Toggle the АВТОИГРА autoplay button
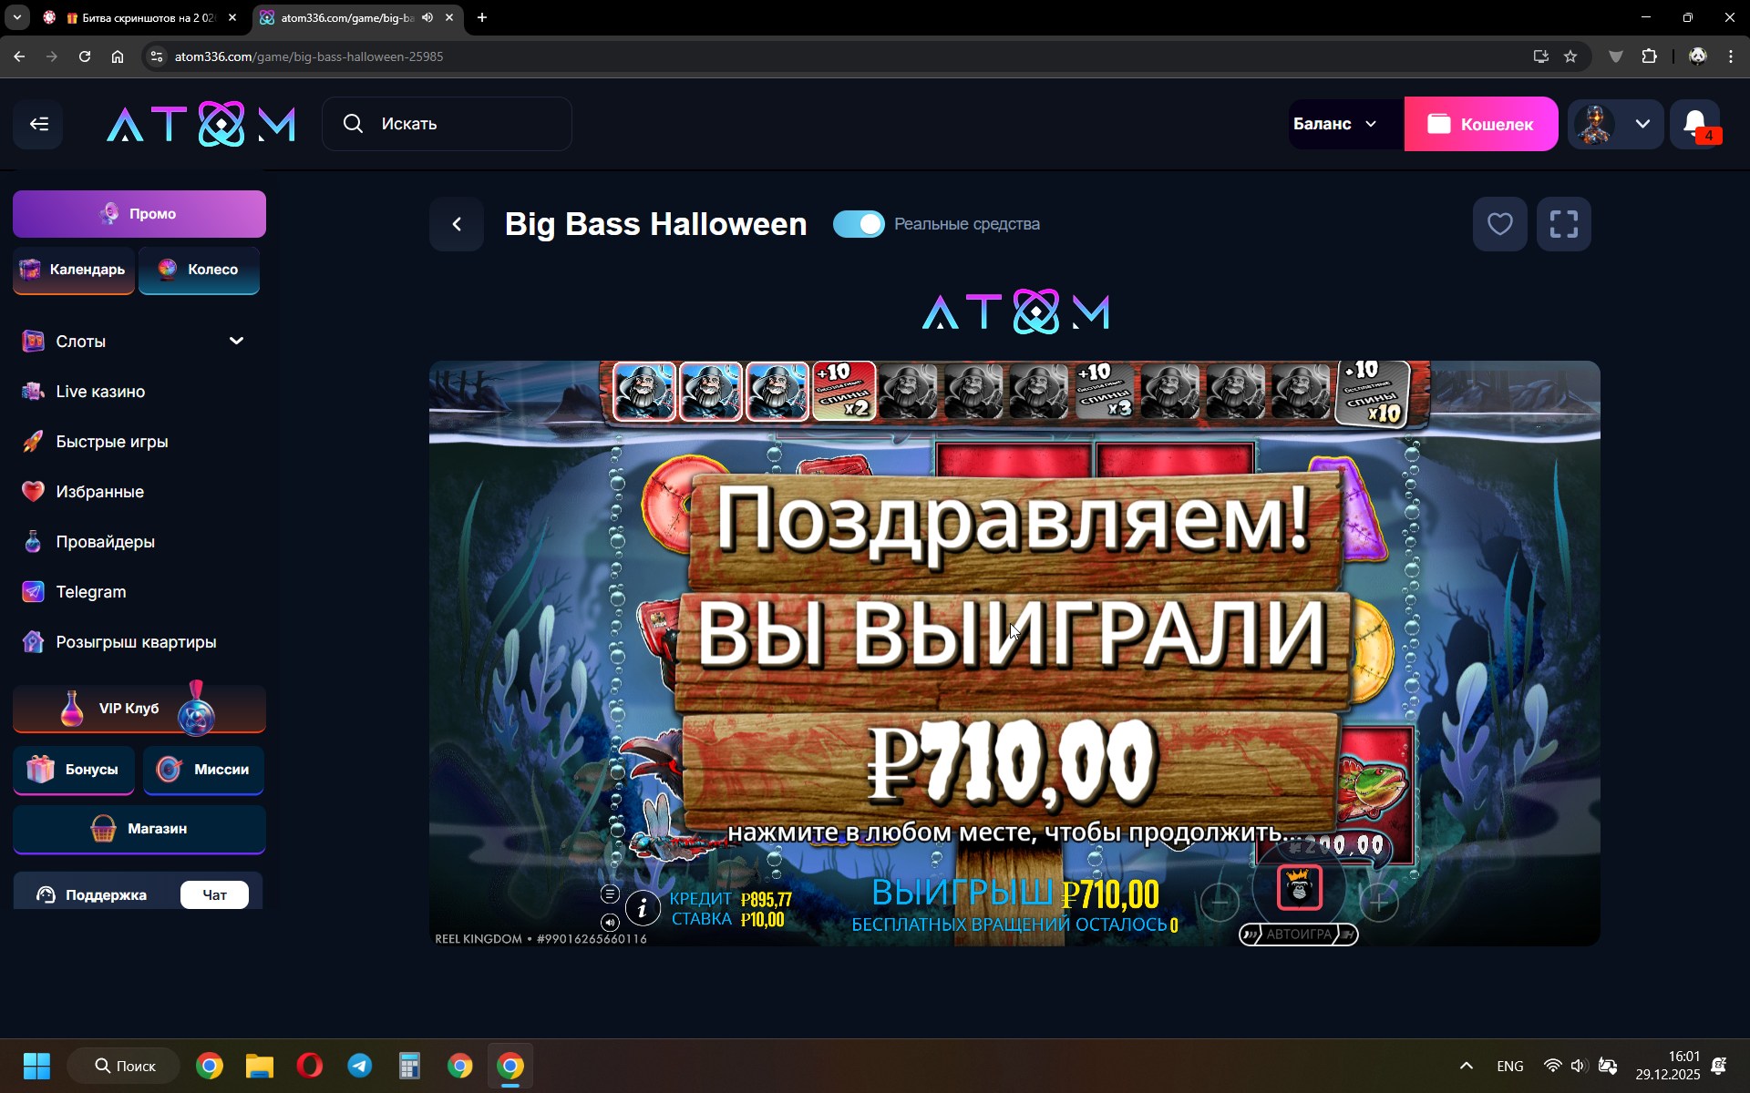 click(x=1298, y=935)
